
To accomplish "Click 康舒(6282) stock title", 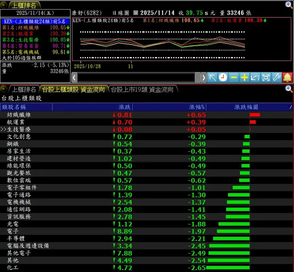I will click(x=87, y=13).
